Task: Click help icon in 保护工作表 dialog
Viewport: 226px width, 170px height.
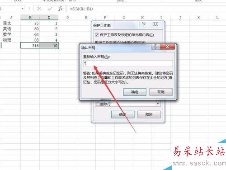Action: pyautogui.click(x=143, y=24)
